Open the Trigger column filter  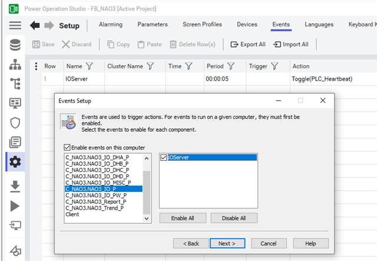click(275, 66)
